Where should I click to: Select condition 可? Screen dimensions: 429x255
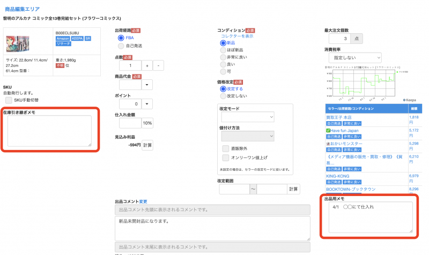(223, 71)
